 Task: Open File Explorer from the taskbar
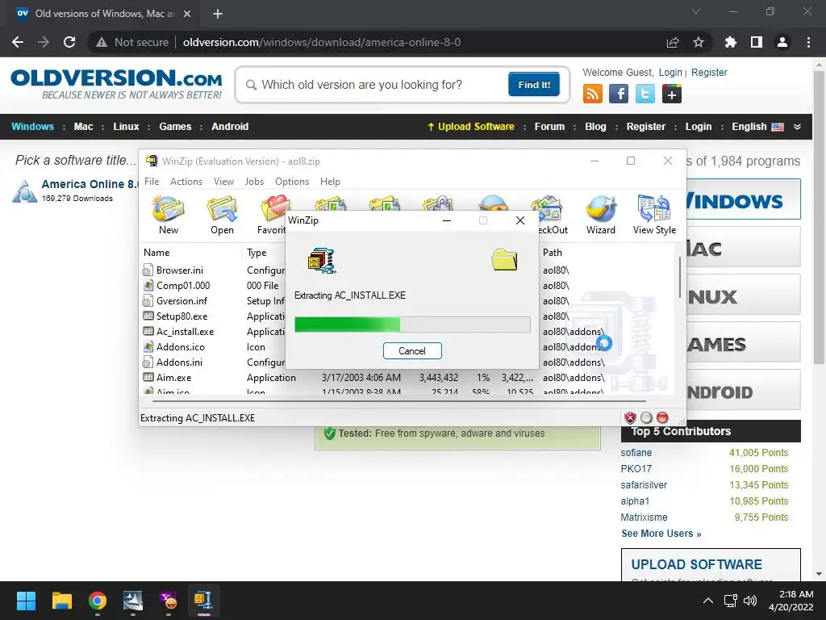pyautogui.click(x=61, y=601)
